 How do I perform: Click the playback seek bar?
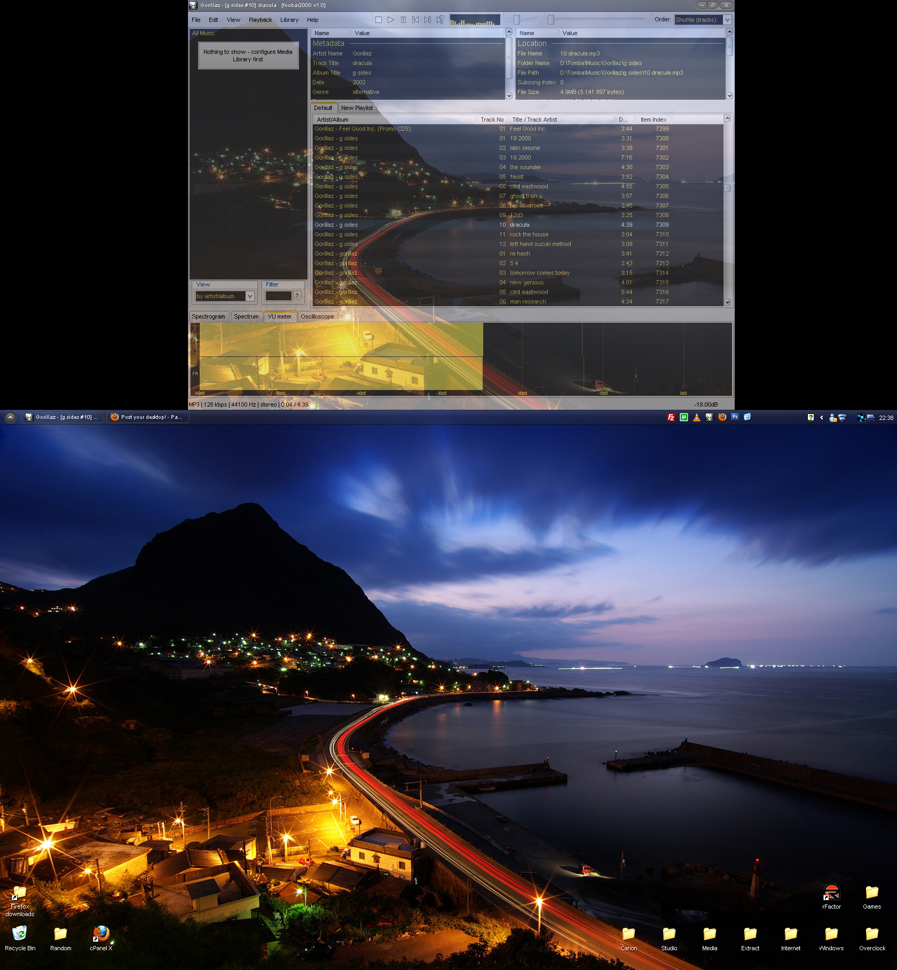click(x=596, y=20)
